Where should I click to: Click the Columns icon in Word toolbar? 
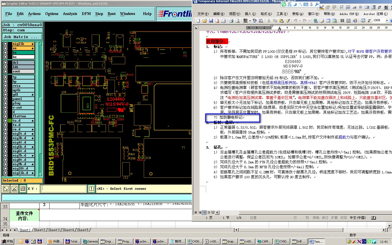click(x=342, y=20)
